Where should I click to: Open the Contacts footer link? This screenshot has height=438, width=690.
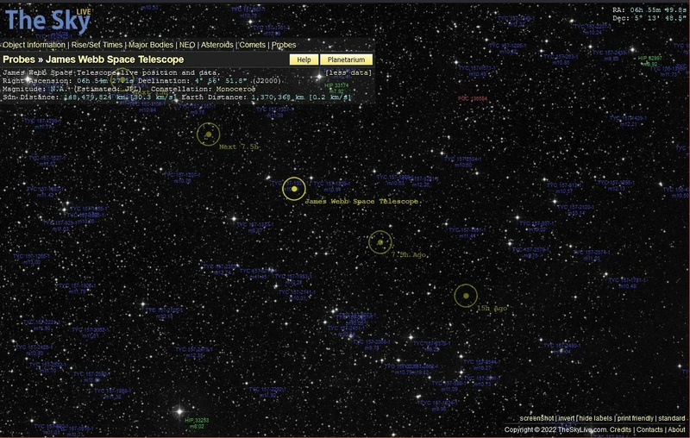(649, 429)
